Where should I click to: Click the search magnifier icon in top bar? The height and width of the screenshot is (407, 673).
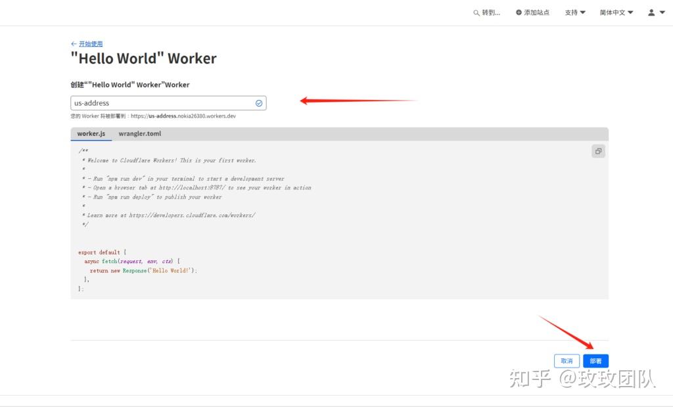point(476,12)
